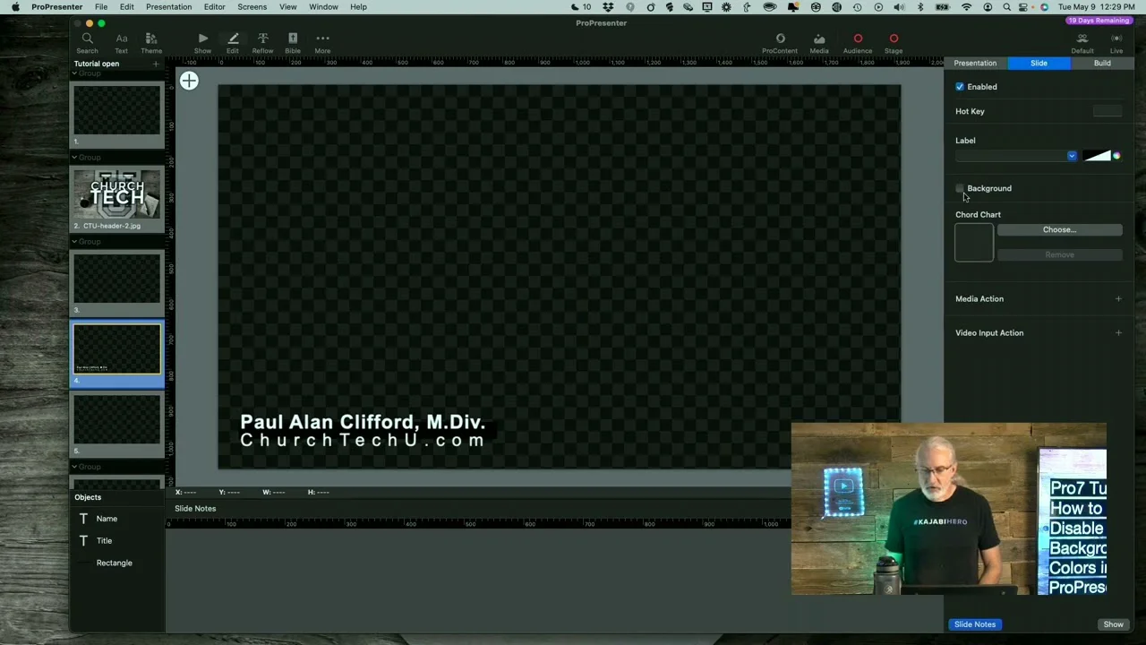1146x645 pixels.
Task: Collapse the Group above CTU-header slide
Action: 75,158
